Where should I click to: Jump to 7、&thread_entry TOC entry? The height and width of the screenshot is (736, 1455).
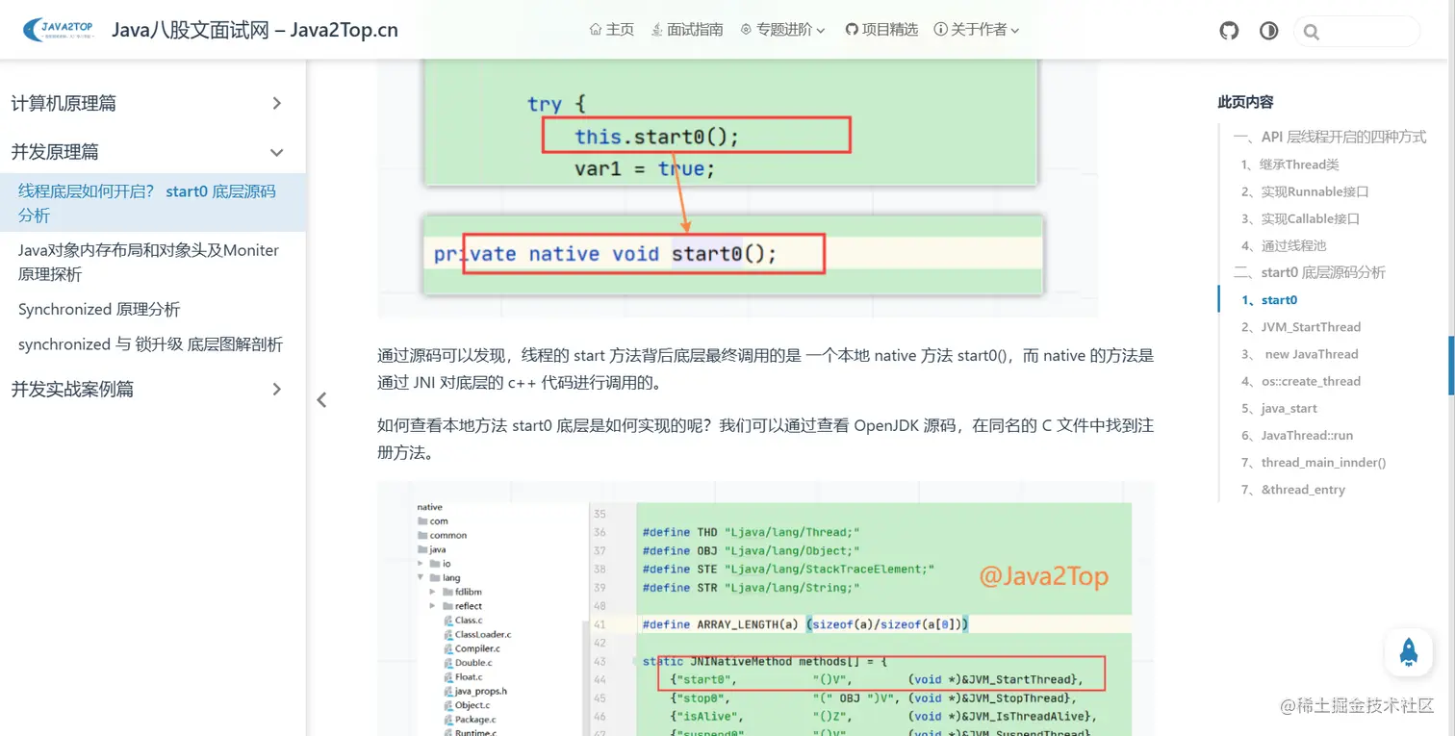pyautogui.click(x=1293, y=490)
